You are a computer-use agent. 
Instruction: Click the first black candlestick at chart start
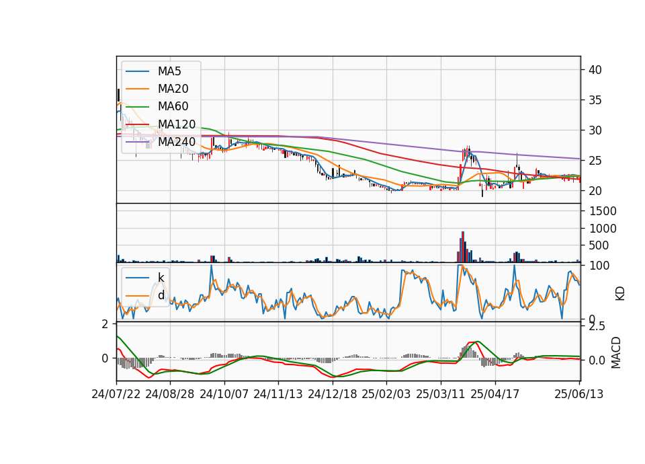[x=118, y=95]
